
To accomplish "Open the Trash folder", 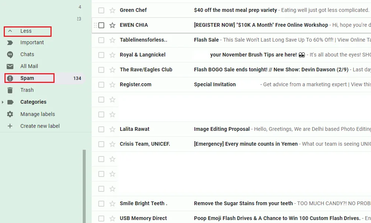I will click(27, 90).
